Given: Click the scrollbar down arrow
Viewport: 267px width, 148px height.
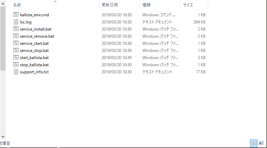Looking at the screenshot, I should [x=3, y=137].
